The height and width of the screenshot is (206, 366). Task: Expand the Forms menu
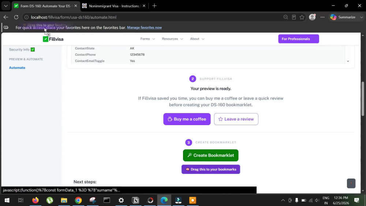(x=147, y=39)
